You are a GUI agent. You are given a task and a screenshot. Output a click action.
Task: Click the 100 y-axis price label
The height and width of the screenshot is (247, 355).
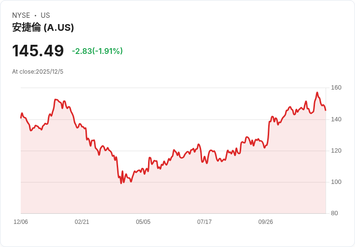pos(336,182)
